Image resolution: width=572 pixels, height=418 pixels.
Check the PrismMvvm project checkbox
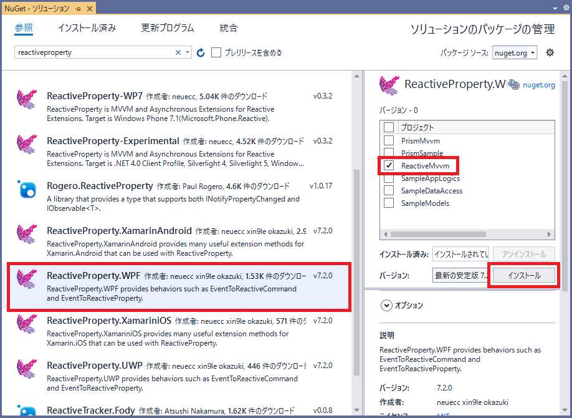pos(389,140)
